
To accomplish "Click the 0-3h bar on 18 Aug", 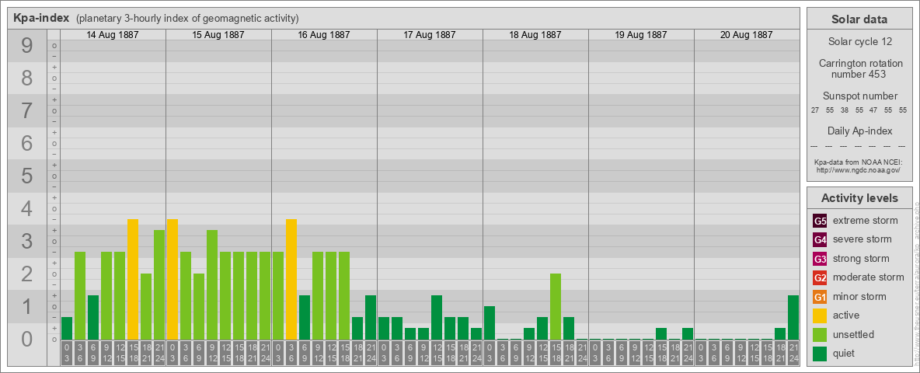I will click(490, 323).
